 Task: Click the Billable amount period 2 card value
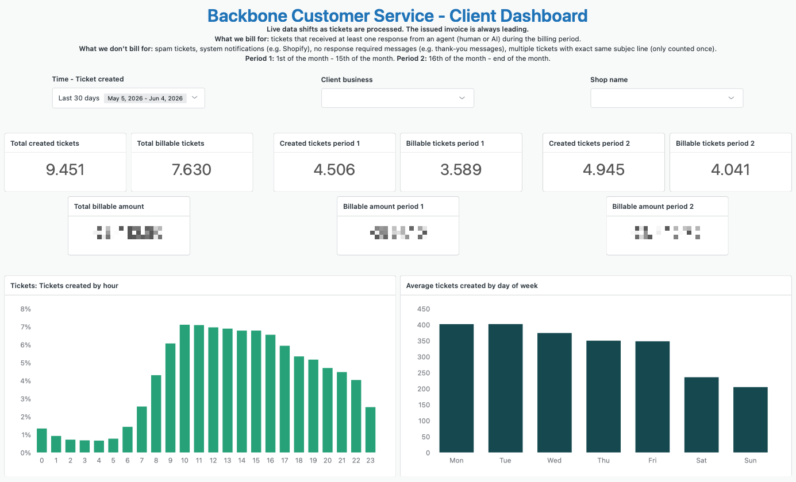[667, 233]
